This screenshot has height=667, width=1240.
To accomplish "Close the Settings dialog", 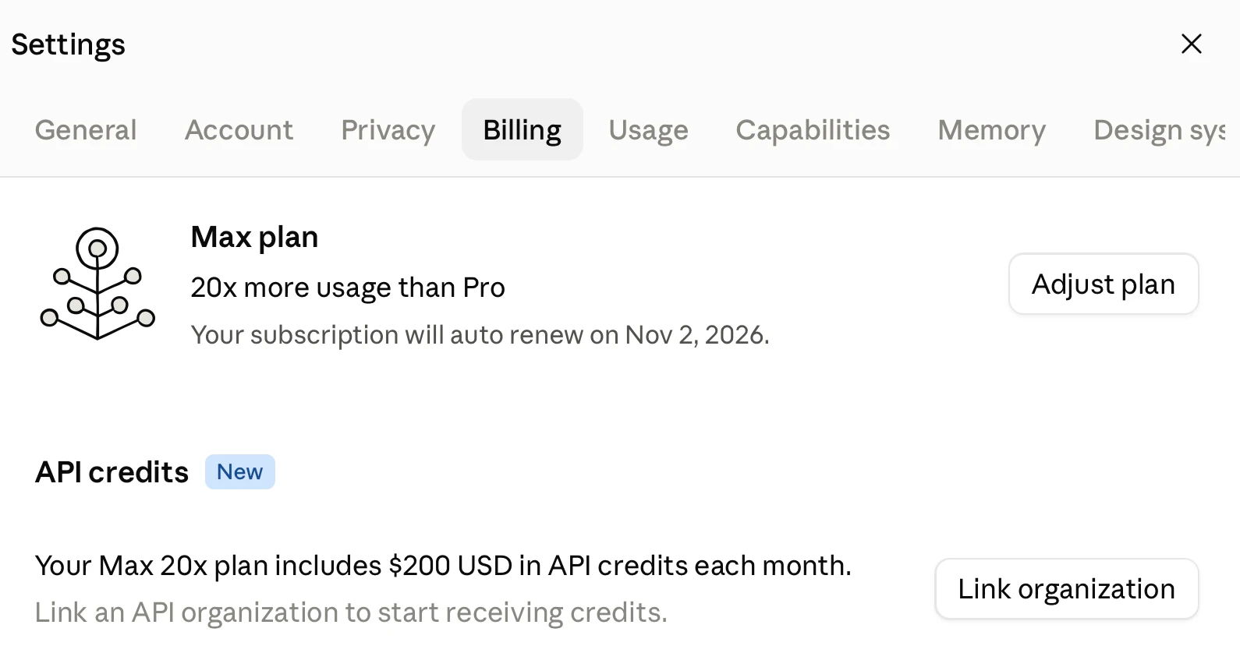I will coord(1191,44).
